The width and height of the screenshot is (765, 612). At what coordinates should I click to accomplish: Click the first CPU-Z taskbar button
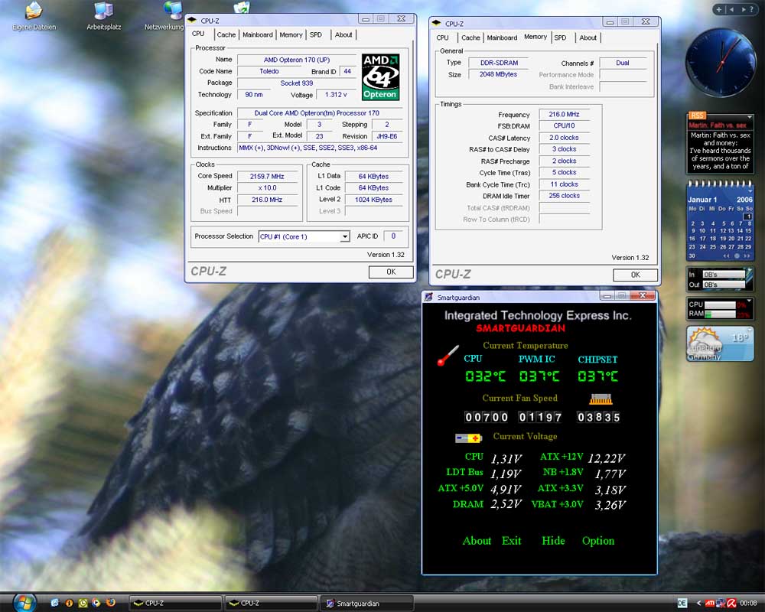[x=174, y=604]
